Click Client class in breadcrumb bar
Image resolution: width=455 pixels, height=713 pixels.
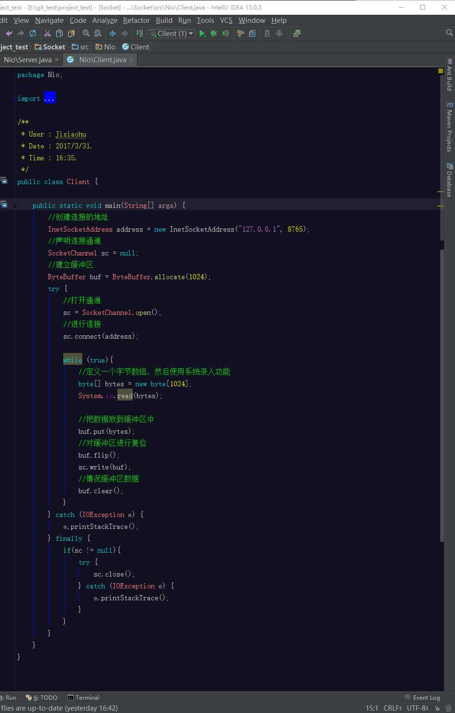136,47
